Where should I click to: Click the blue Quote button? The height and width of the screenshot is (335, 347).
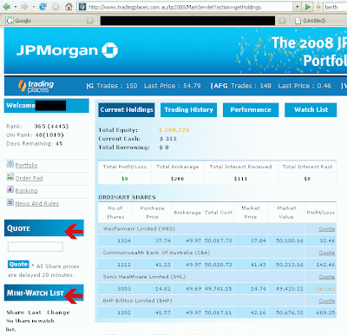[18, 265]
